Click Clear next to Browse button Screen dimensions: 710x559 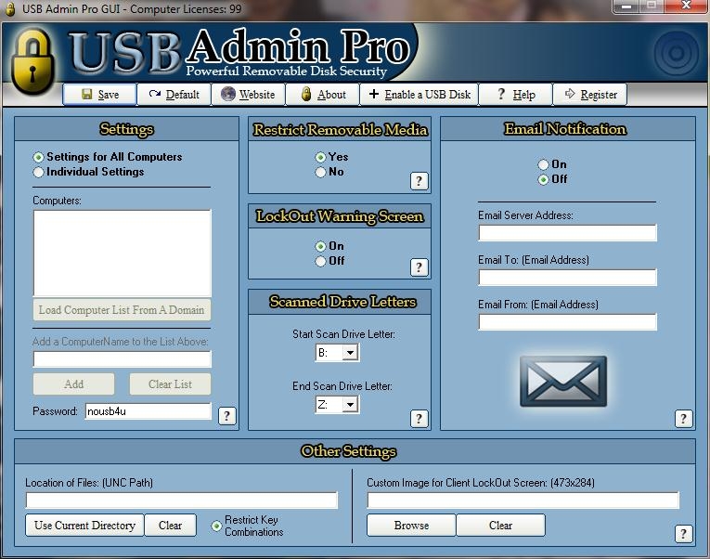(x=500, y=526)
